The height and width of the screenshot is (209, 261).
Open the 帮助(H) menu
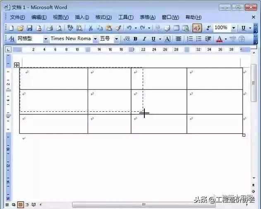(194, 17)
